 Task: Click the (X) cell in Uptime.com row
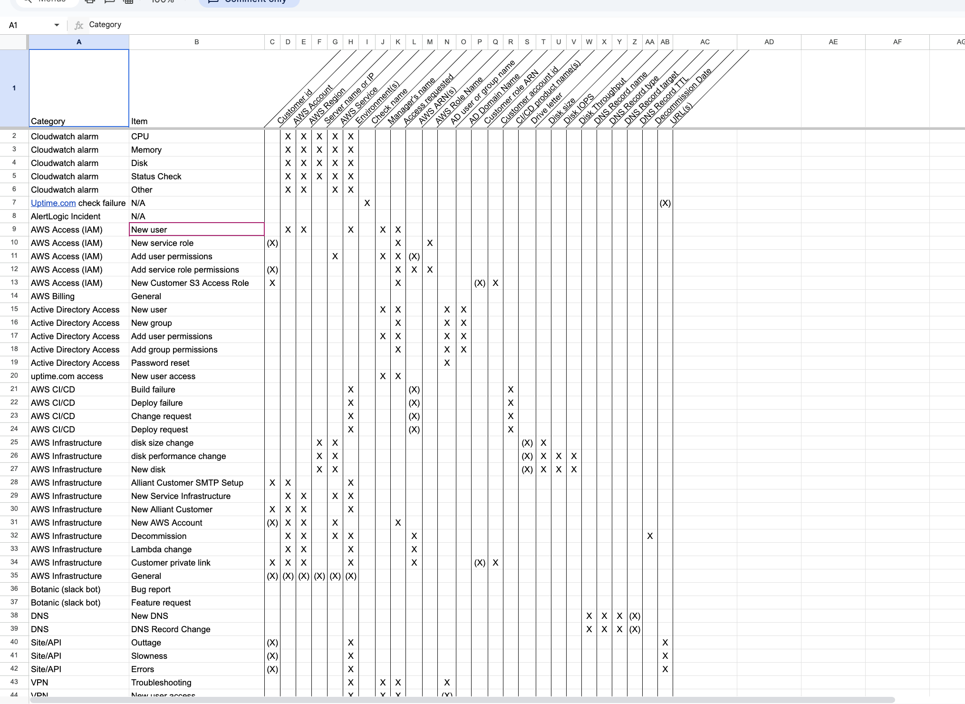tap(665, 203)
